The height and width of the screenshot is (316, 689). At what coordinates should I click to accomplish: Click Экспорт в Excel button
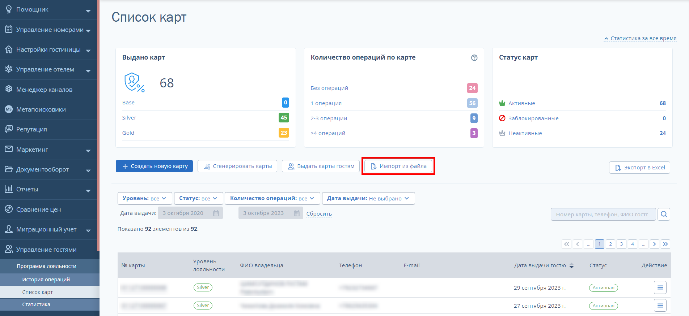pos(639,168)
